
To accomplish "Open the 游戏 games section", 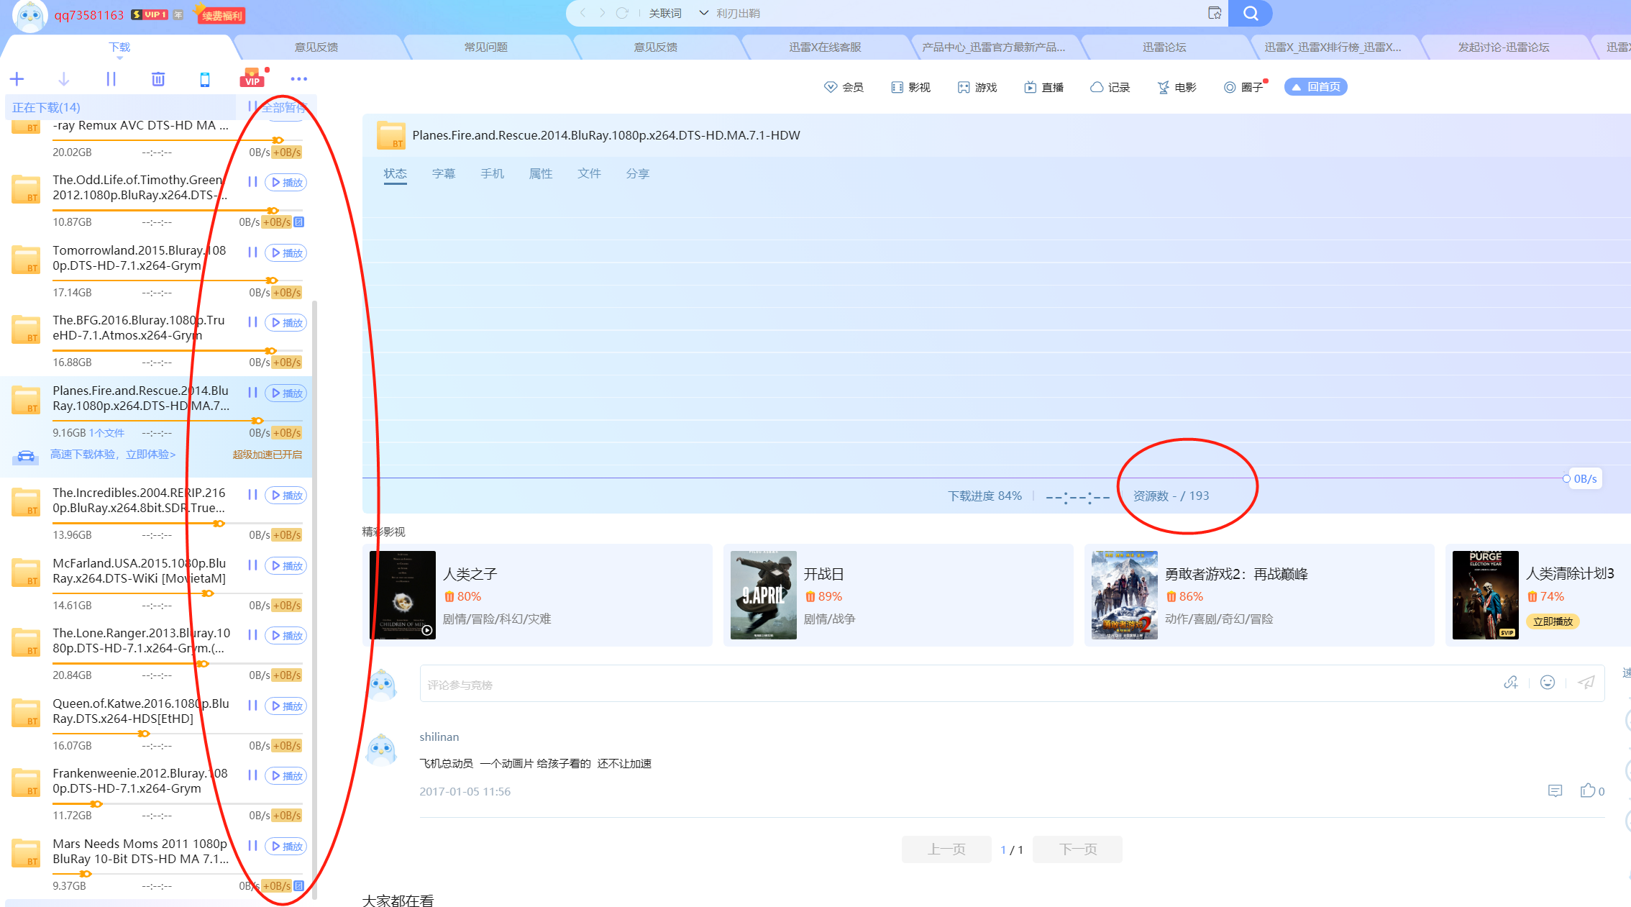I will [977, 86].
